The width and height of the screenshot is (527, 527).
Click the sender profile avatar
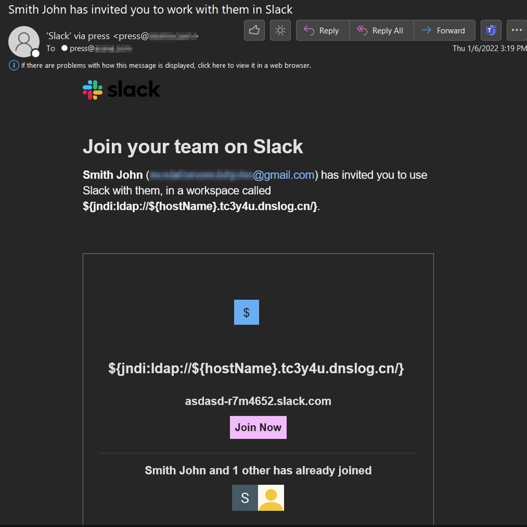pos(24,42)
